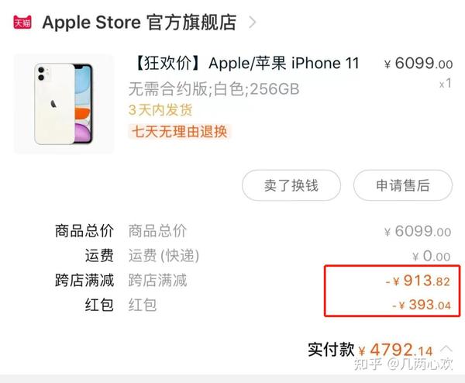Screen dimensions: 465x383
Task: Click the 跨店满减 discount -¥913.82 amount
Action: click(418, 281)
